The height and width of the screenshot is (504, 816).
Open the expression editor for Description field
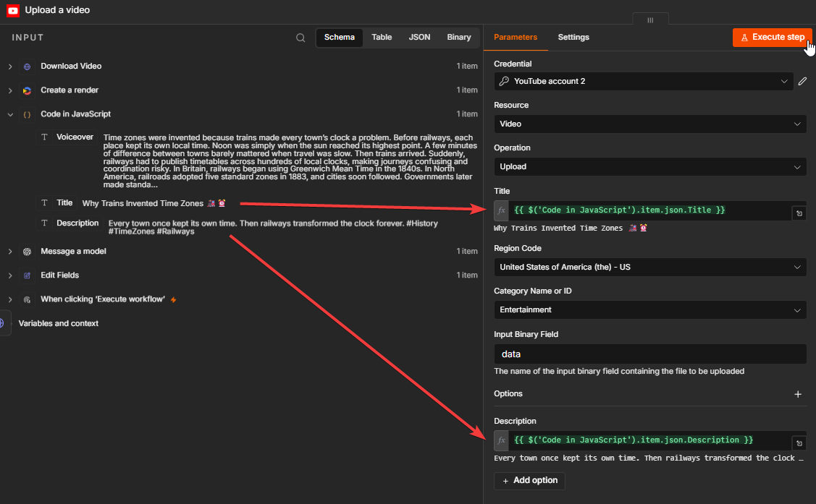799,443
